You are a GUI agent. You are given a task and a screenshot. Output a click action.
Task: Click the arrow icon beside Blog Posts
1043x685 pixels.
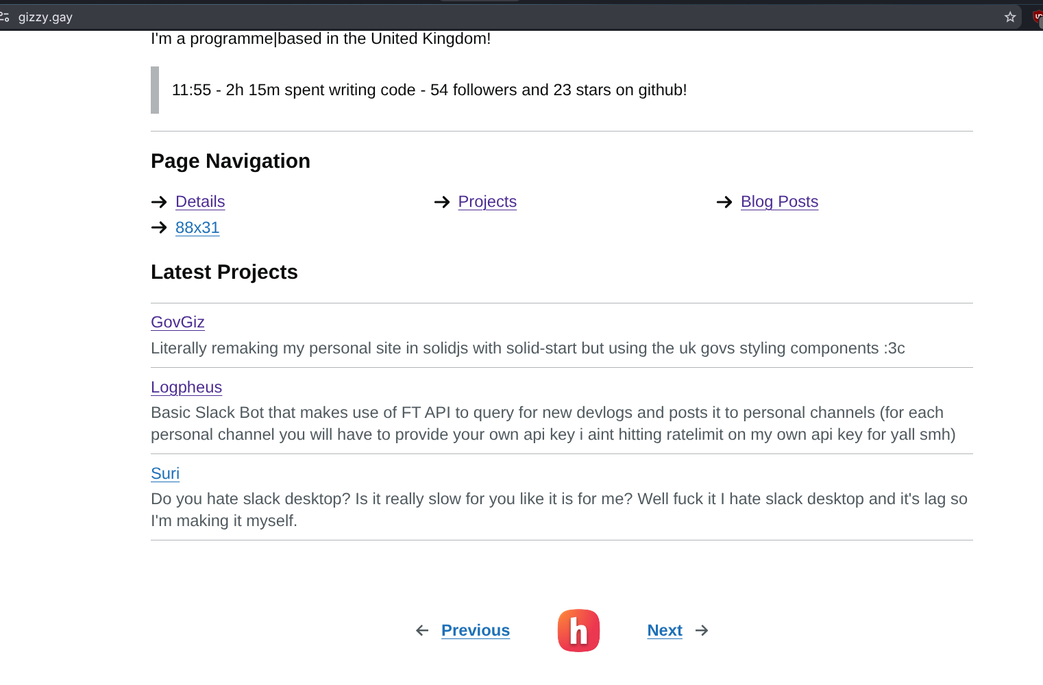pos(724,202)
